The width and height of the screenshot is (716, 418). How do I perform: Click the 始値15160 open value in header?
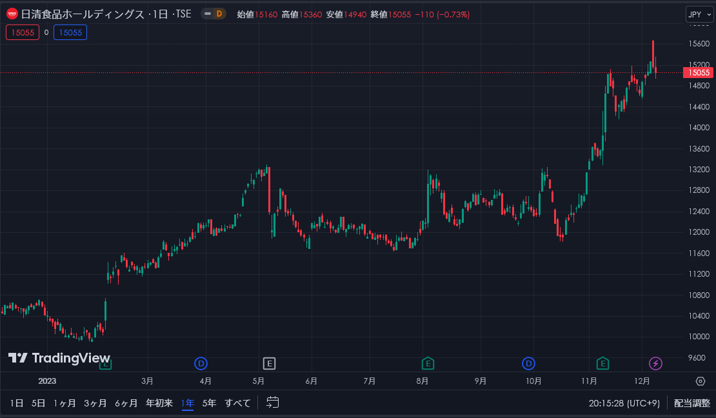pos(257,15)
